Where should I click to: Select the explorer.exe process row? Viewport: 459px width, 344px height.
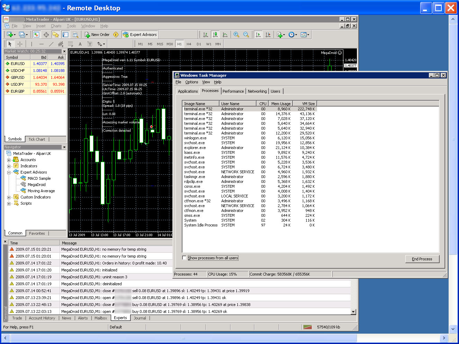(250, 148)
